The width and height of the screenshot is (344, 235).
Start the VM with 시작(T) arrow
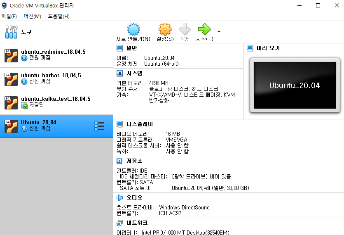(204, 29)
